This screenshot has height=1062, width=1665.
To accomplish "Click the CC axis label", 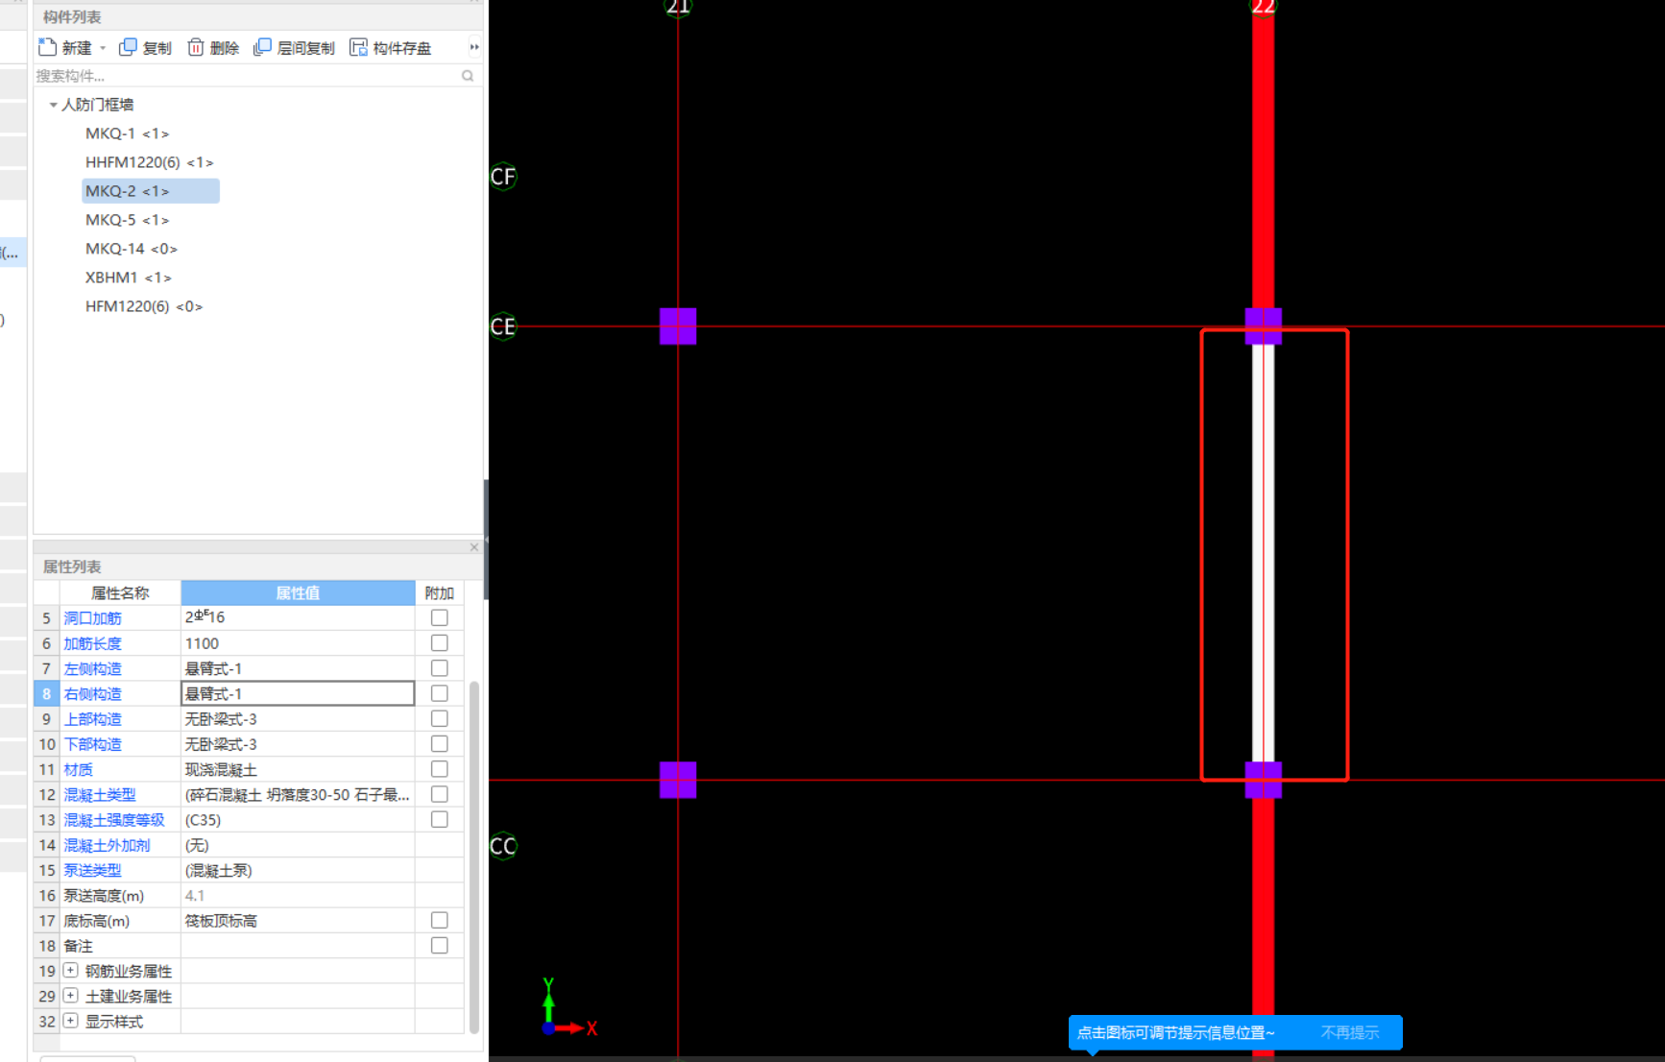I will [503, 846].
